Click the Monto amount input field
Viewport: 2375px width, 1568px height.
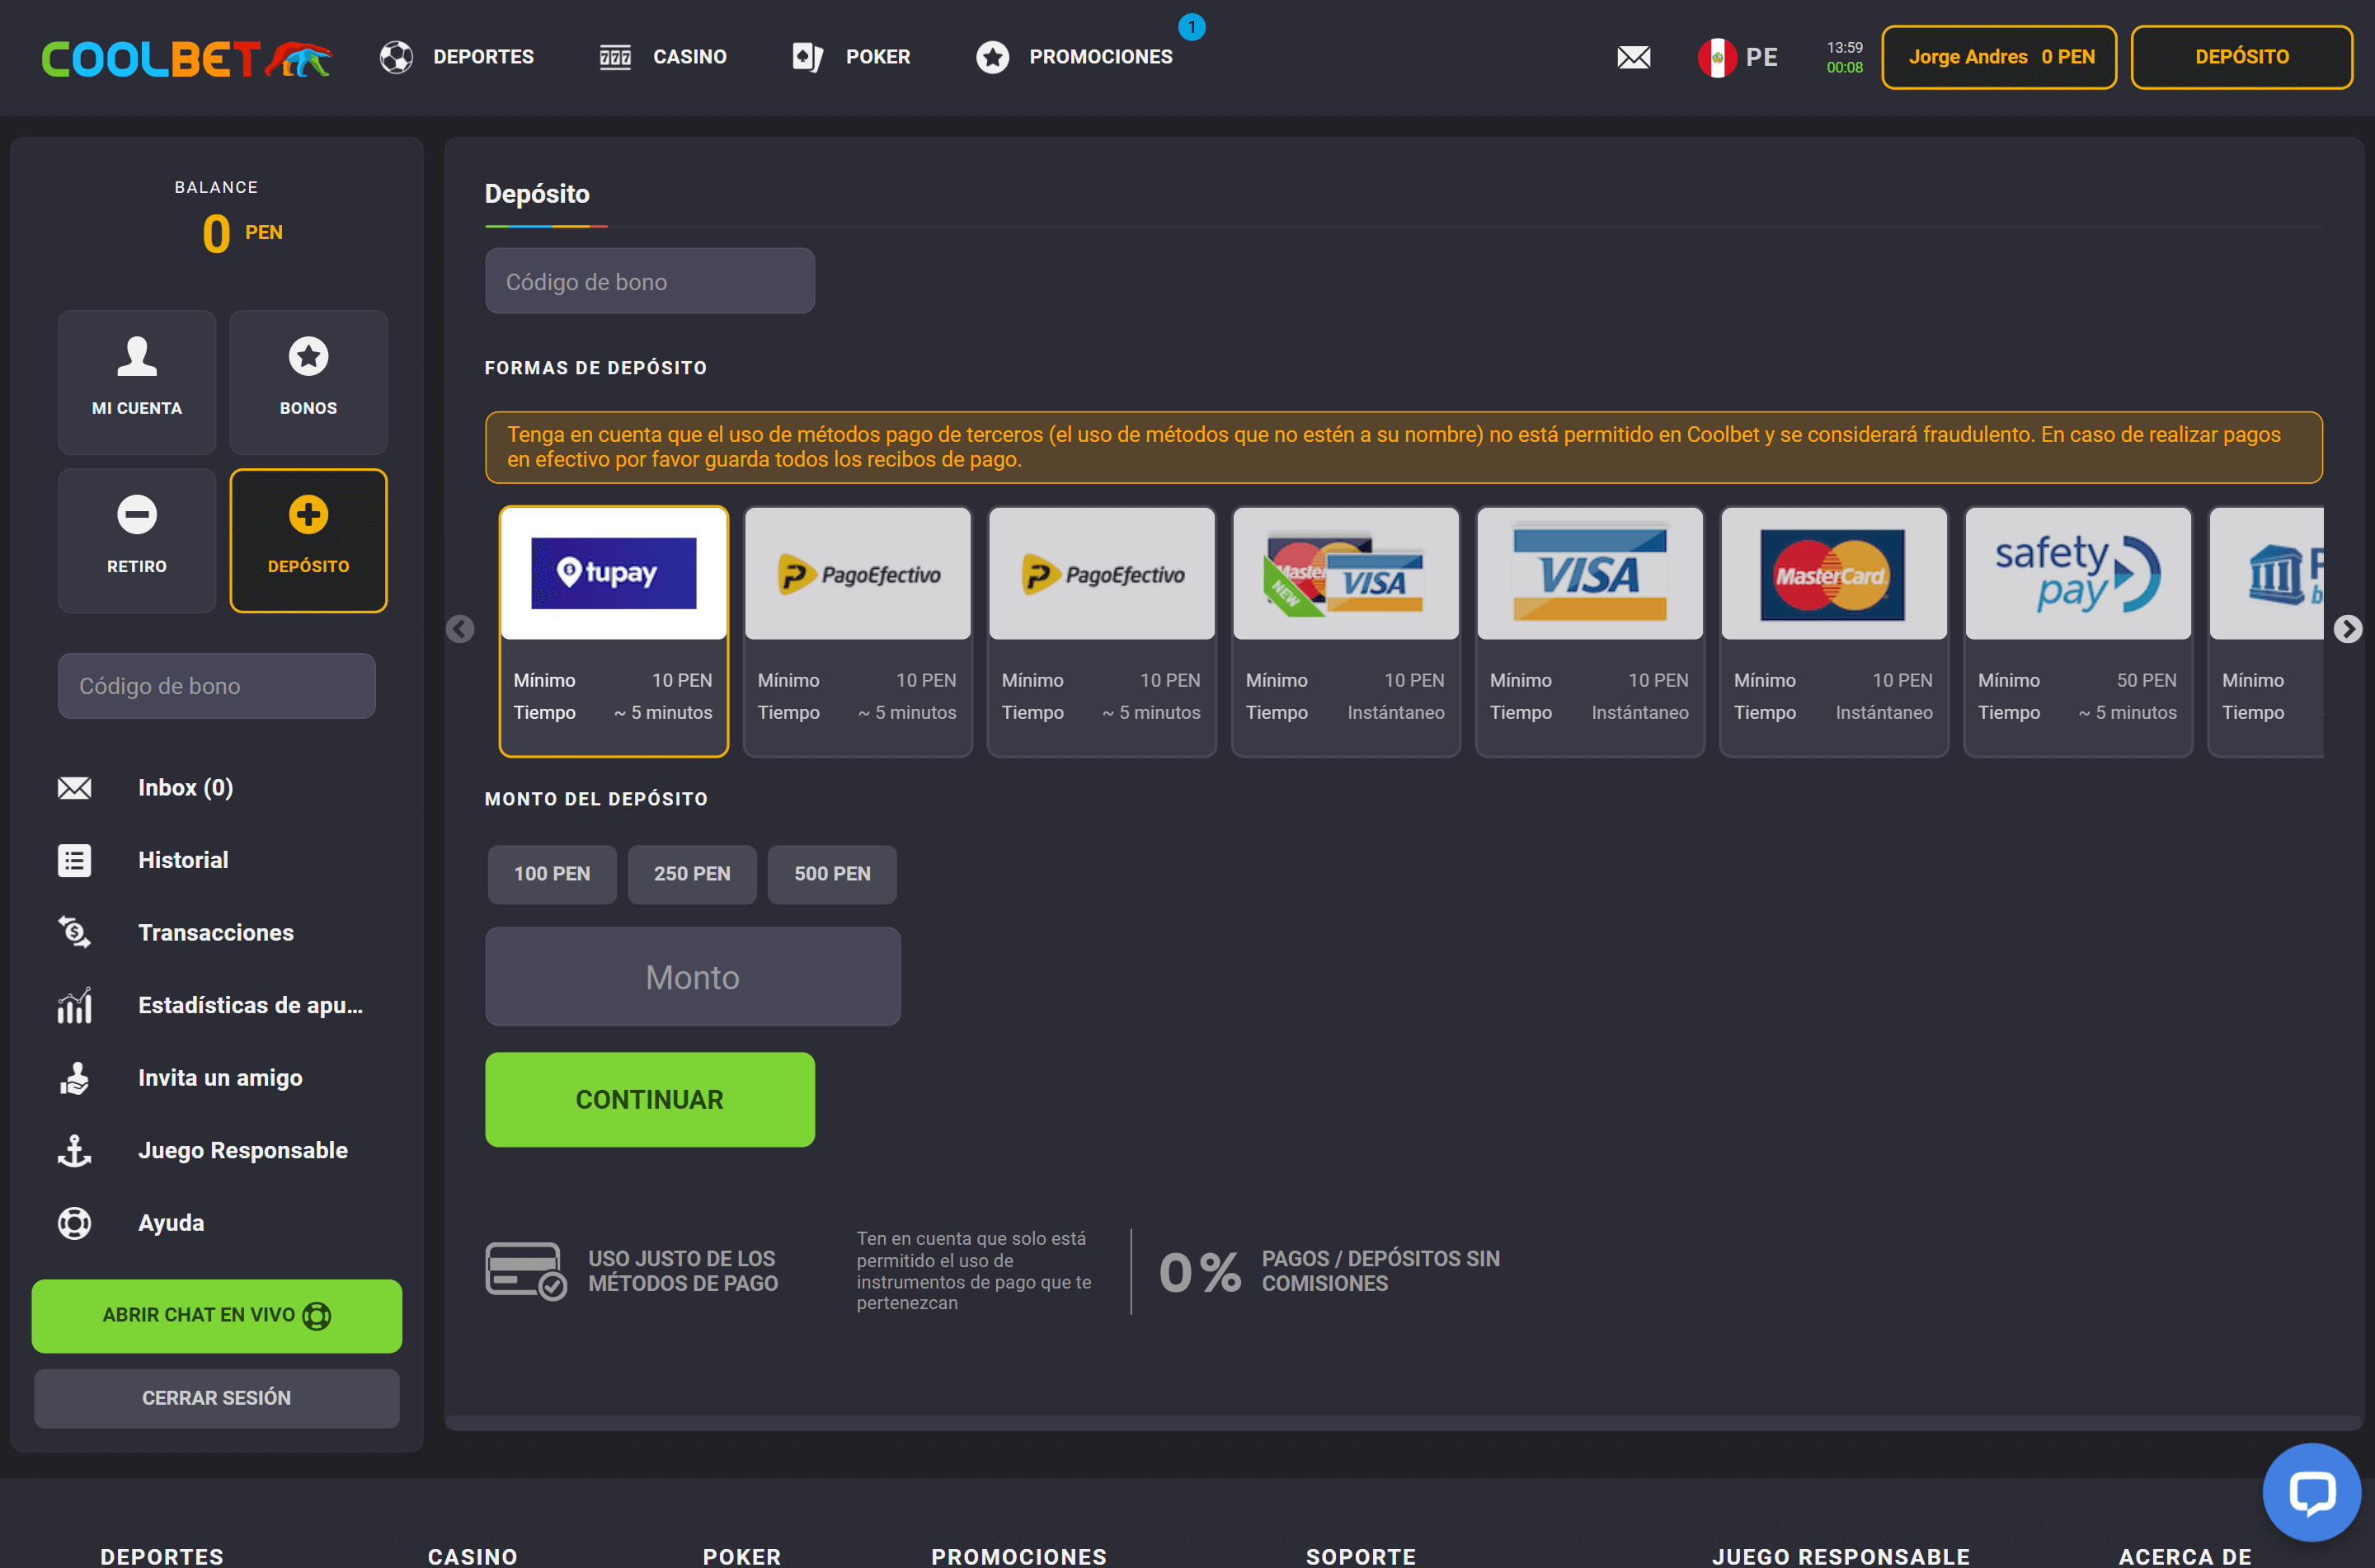tap(692, 976)
